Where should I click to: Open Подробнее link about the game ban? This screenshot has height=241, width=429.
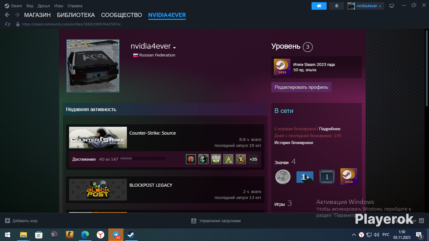330,129
